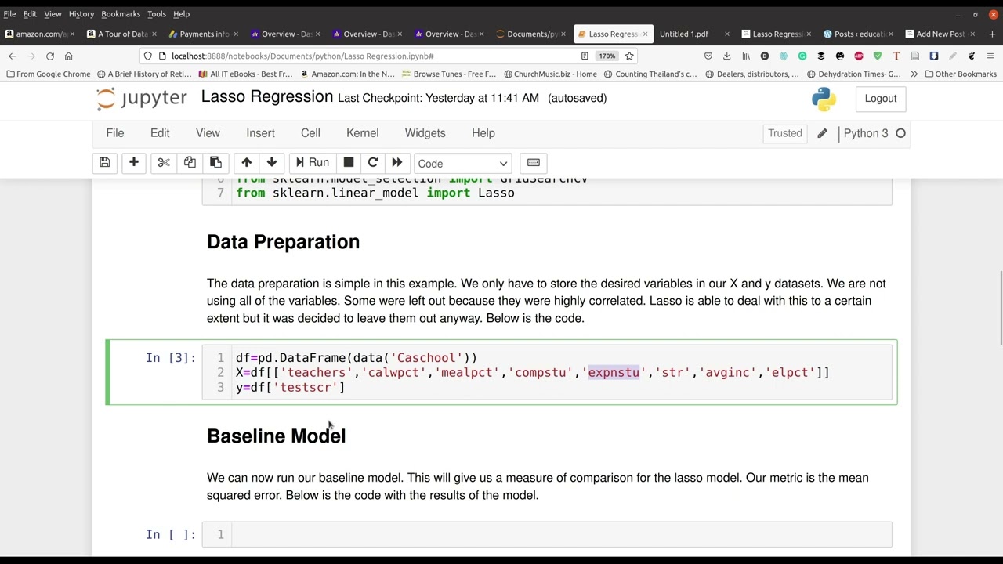The image size is (1003, 564).
Task: Click the Adblock Plus extension icon
Action: pyautogui.click(x=859, y=56)
